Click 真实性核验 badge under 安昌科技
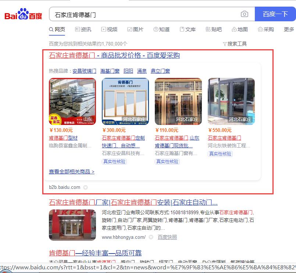 point(114,162)
